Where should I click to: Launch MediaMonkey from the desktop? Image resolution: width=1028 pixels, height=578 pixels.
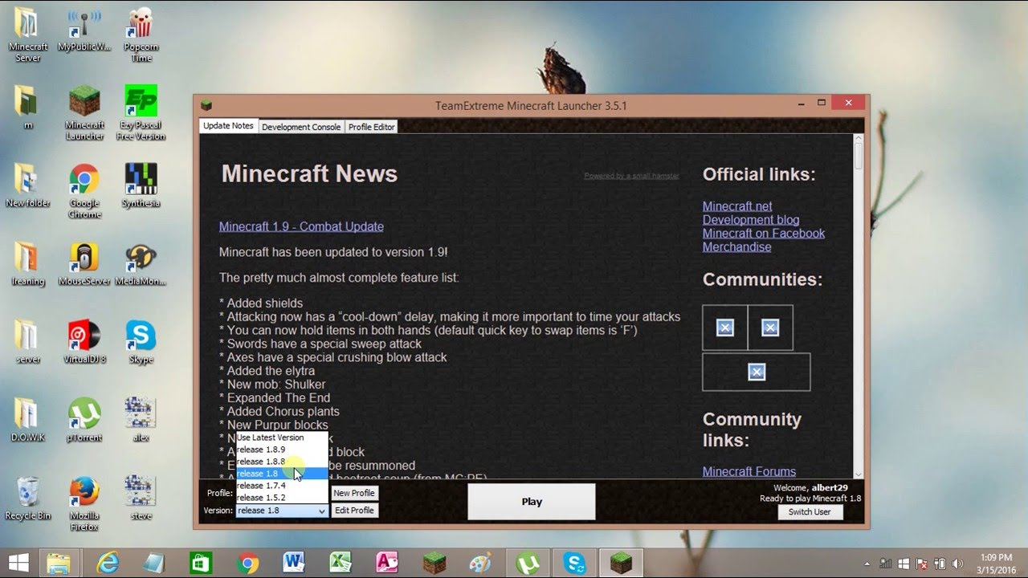click(141, 264)
